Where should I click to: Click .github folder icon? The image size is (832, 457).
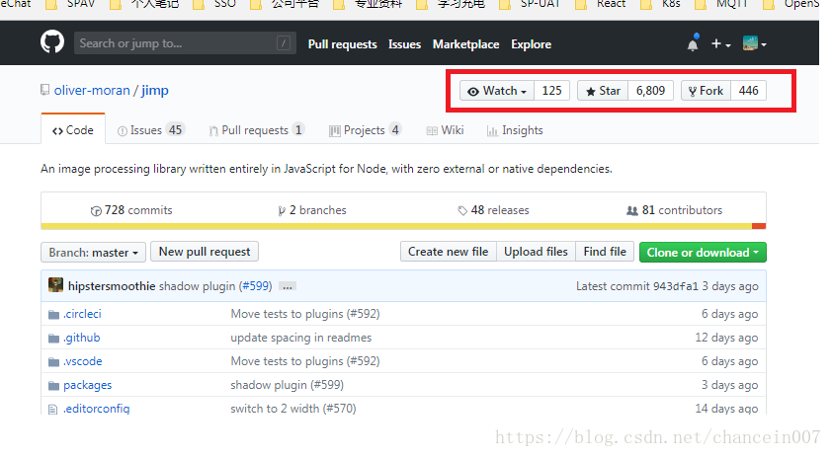point(53,339)
